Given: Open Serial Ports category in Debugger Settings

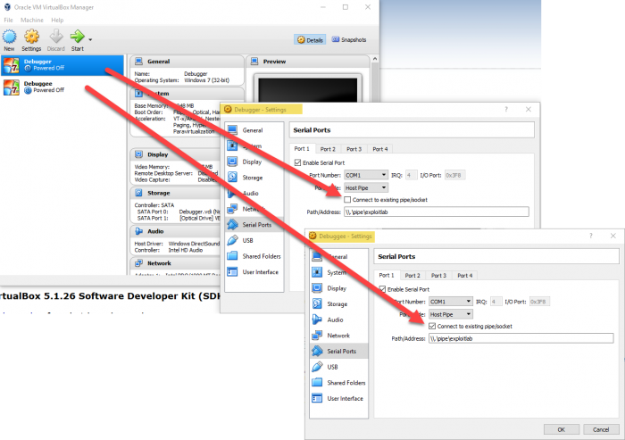Looking at the screenshot, I should coord(254,225).
